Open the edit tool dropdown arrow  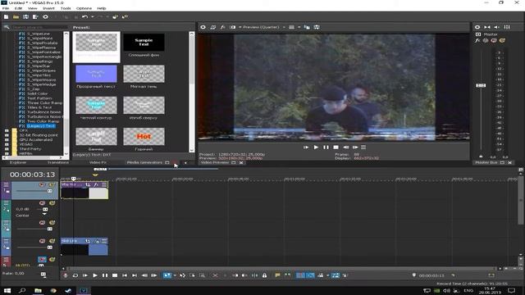coord(175,275)
